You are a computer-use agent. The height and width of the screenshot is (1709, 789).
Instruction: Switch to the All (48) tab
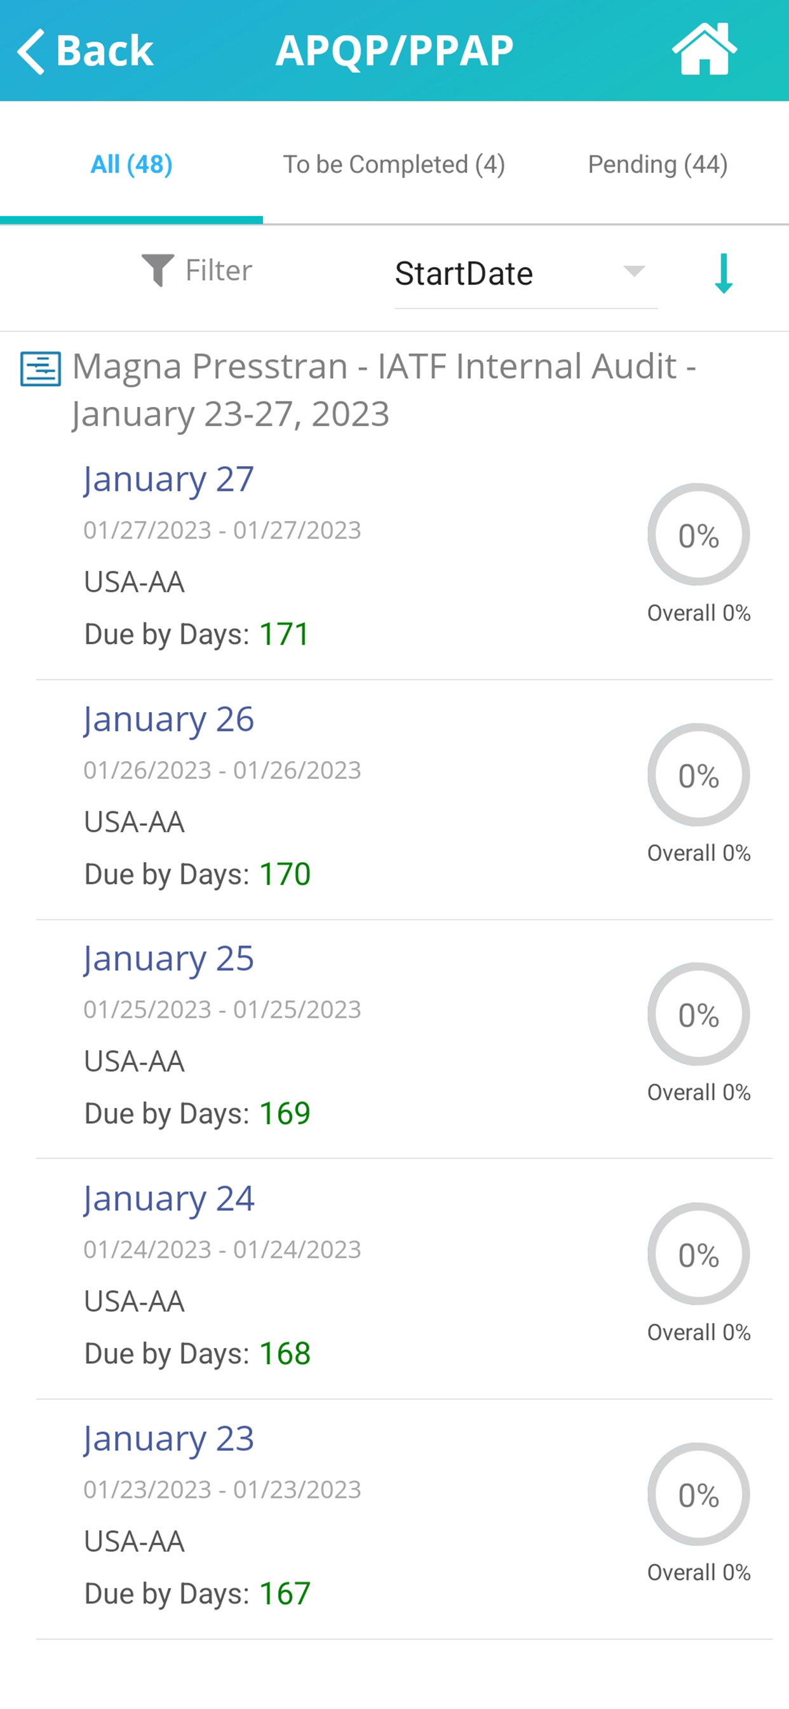[x=131, y=164]
